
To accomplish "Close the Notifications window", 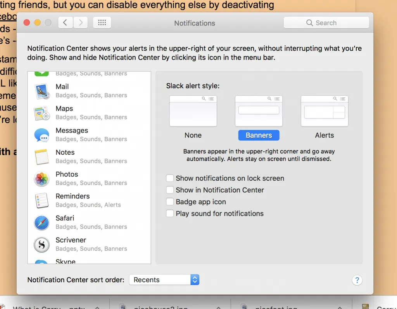I will pyautogui.click(x=27, y=22).
